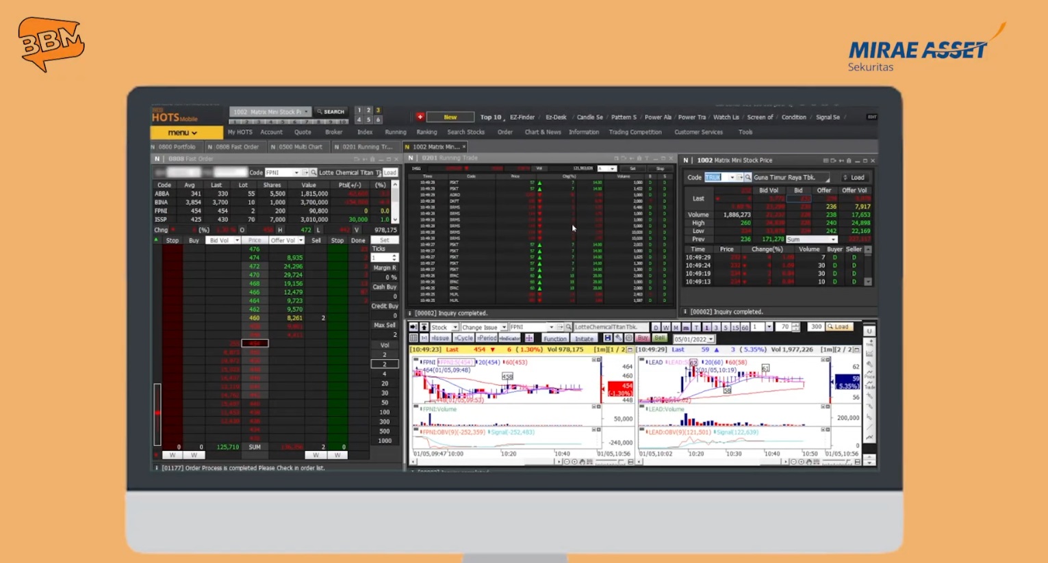Click the Fast Order portfolio list scrollbar
Viewport: 1048px width, 563px height.
click(395, 202)
